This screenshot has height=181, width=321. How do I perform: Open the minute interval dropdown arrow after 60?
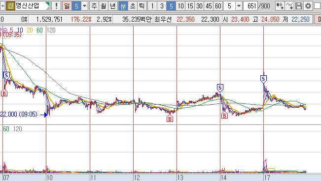coord(239,6)
